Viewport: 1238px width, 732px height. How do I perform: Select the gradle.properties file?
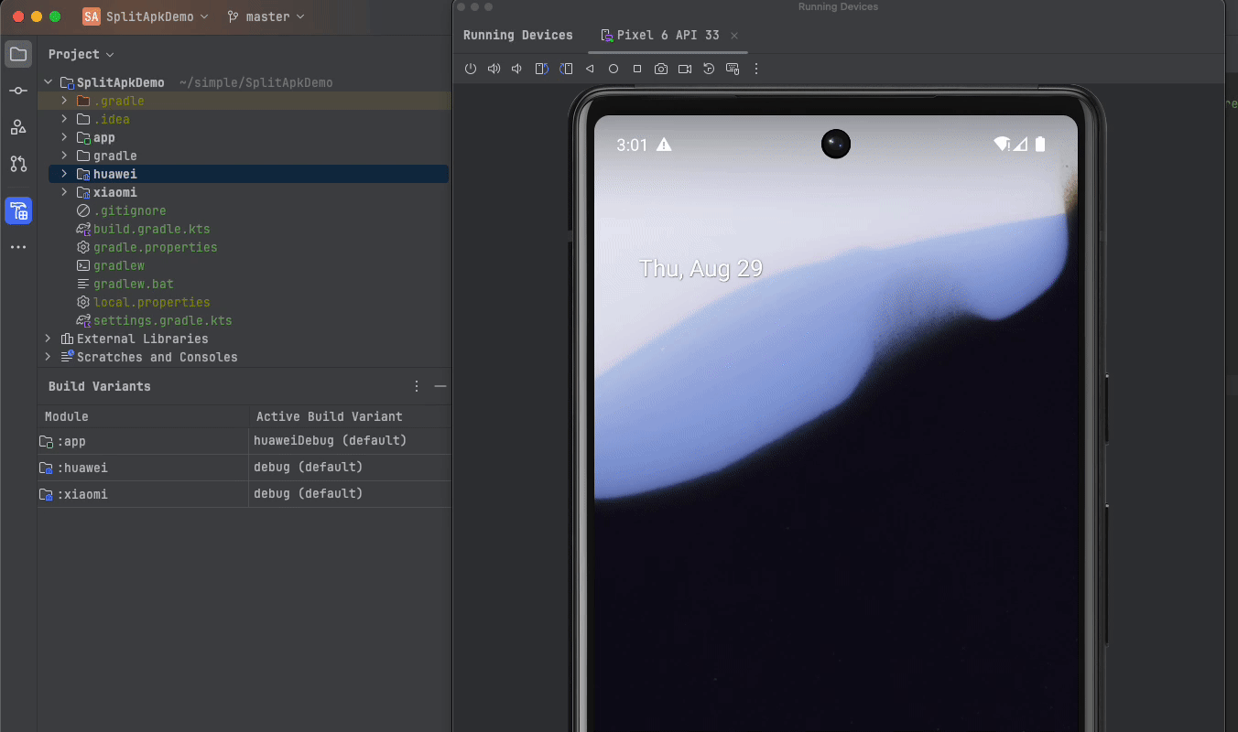[x=155, y=247]
